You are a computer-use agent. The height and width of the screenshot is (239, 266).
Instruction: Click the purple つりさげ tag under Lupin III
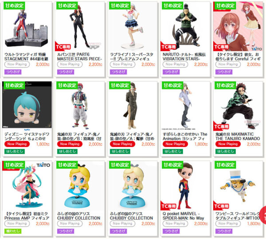[x=66, y=72]
